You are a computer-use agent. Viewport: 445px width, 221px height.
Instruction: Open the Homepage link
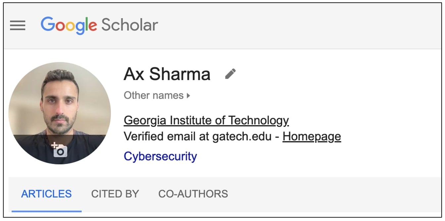click(x=312, y=136)
